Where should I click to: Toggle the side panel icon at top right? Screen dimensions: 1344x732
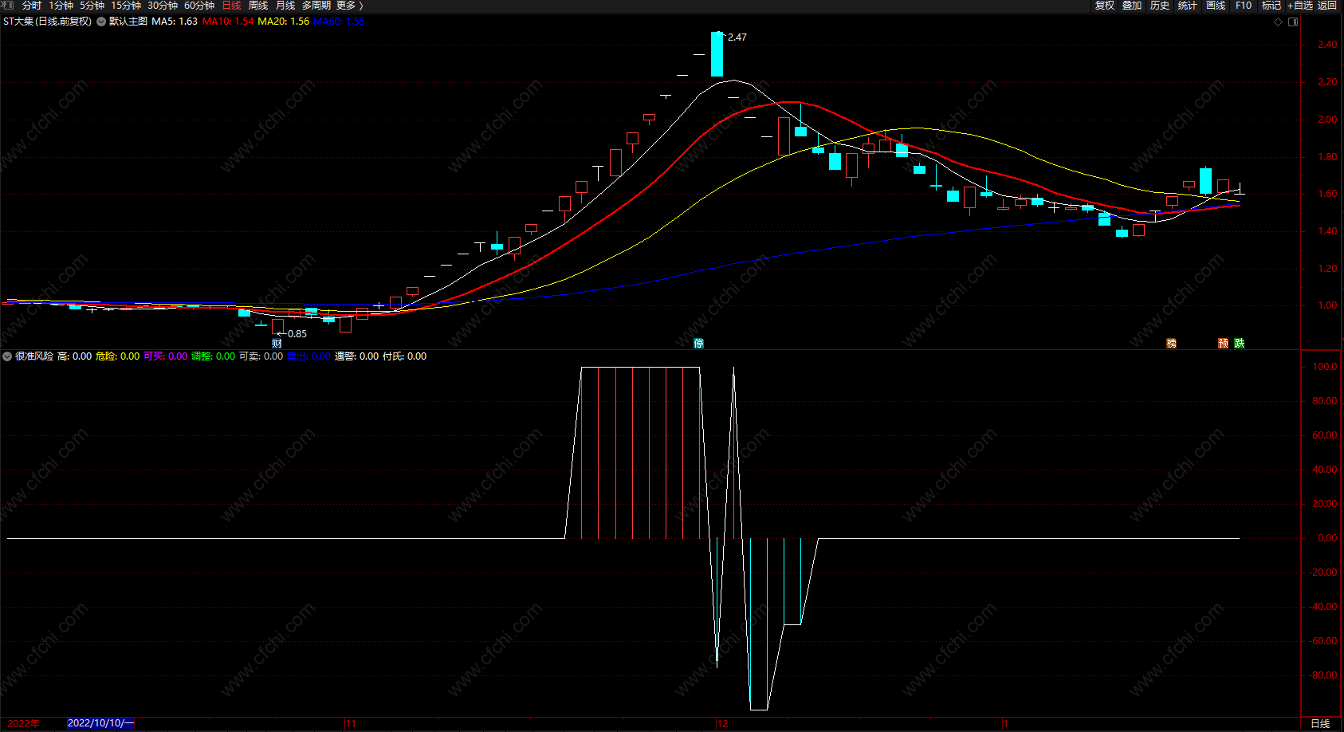click(1293, 22)
